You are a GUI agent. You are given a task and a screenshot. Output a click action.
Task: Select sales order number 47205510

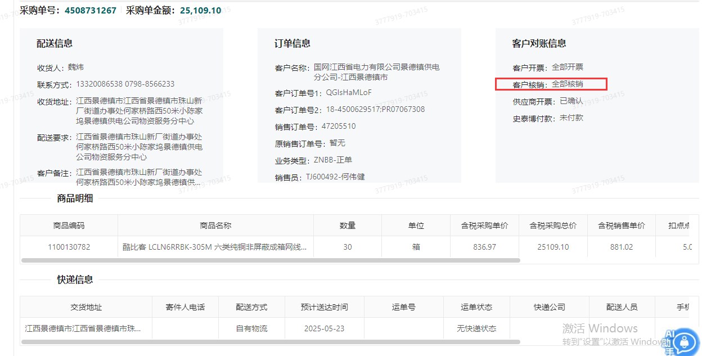point(339,127)
